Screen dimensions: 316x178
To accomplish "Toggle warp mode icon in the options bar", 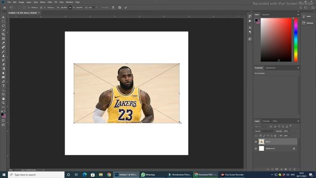I will tap(113, 7).
